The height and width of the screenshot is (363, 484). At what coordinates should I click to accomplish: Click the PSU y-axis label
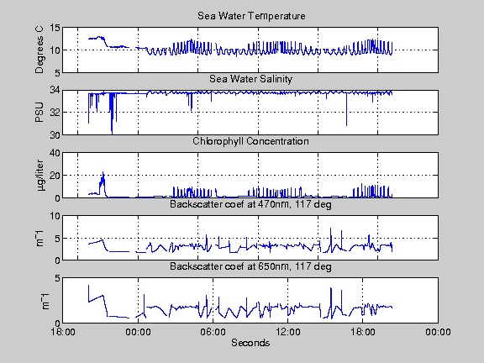[x=39, y=113]
